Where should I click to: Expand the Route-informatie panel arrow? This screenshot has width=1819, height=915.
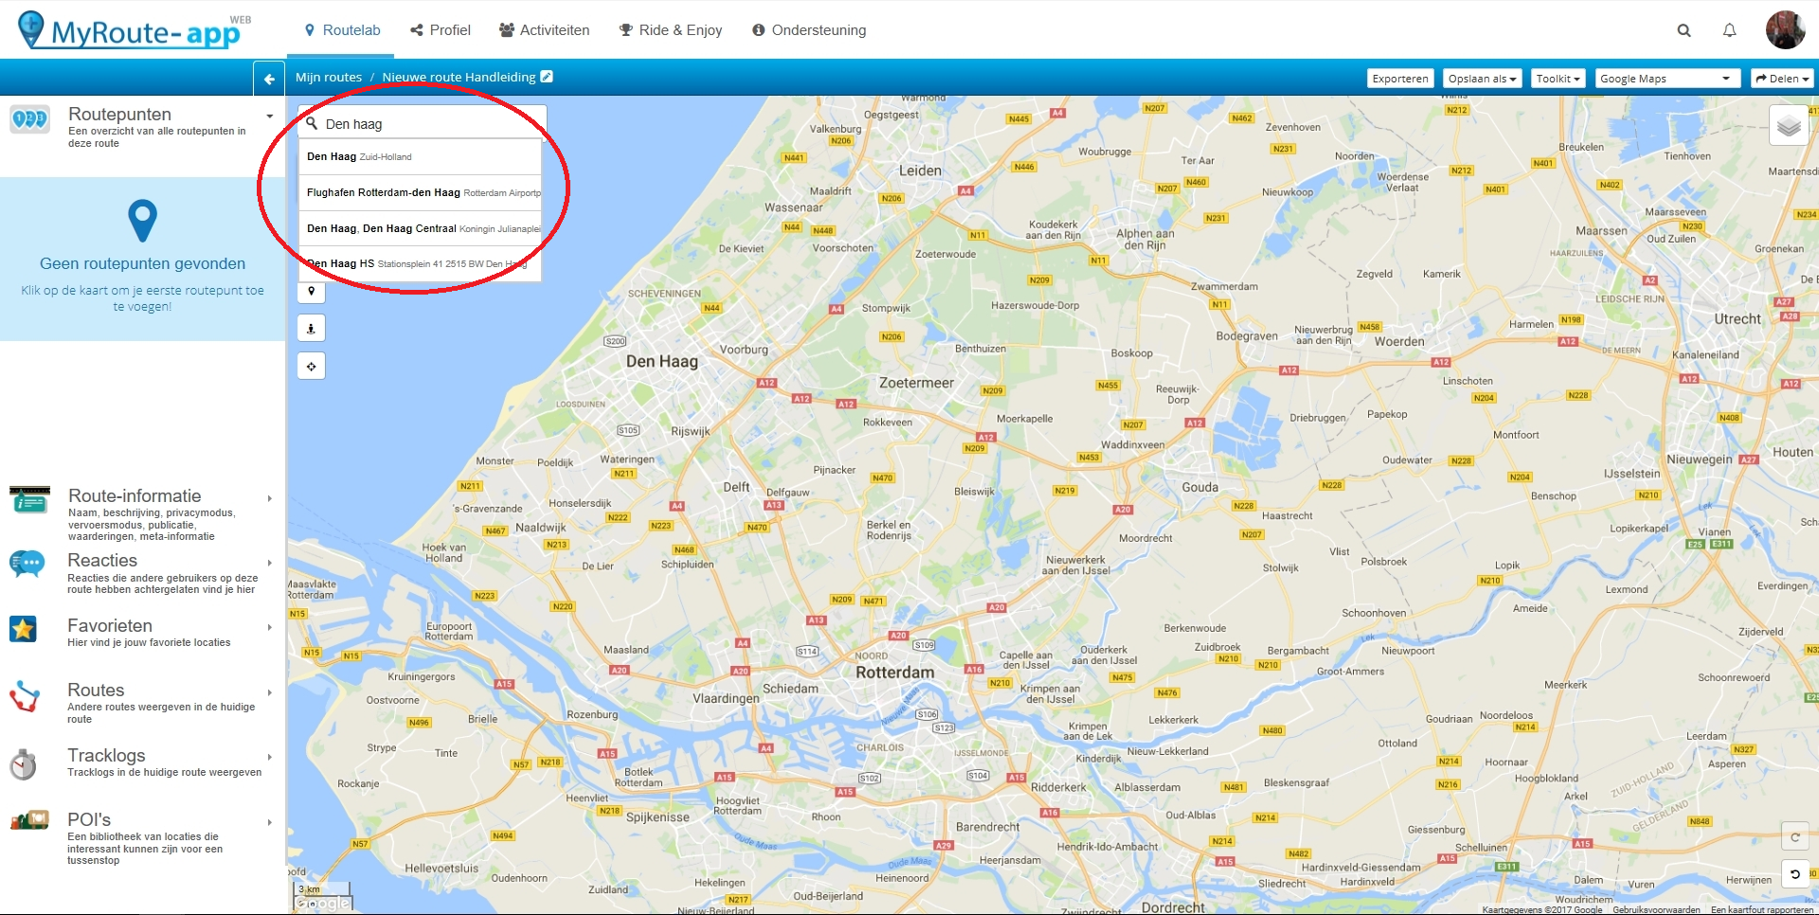click(x=270, y=498)
